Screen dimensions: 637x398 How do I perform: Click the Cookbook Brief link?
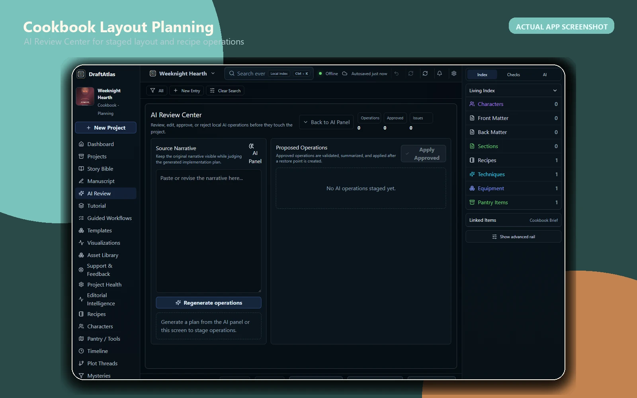click(543, 220)
